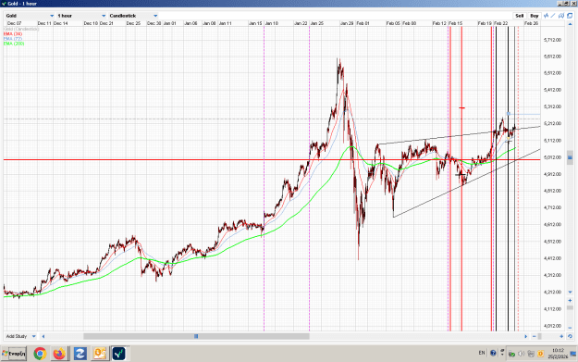Screen dimensions: 578x362
Task: Click the blue EMA (72) legend label
Action: point(13,38)
